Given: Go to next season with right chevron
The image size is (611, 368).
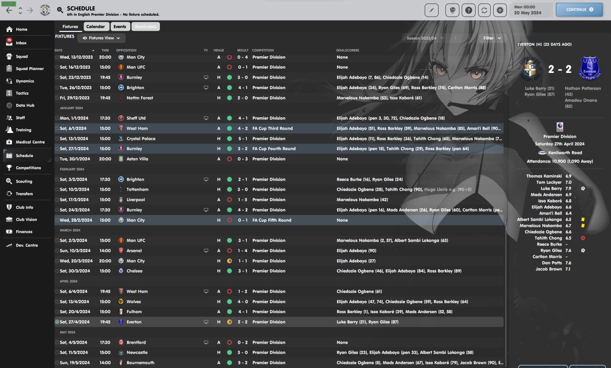Looking at the screenshot, I should (x=468, y=38).
